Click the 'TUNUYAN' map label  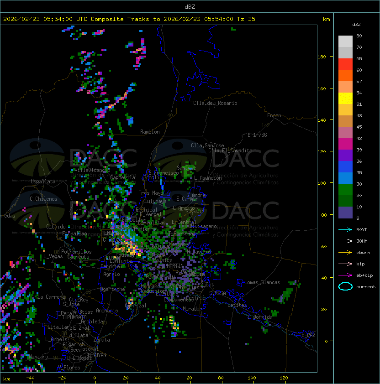tap(97, 355)
